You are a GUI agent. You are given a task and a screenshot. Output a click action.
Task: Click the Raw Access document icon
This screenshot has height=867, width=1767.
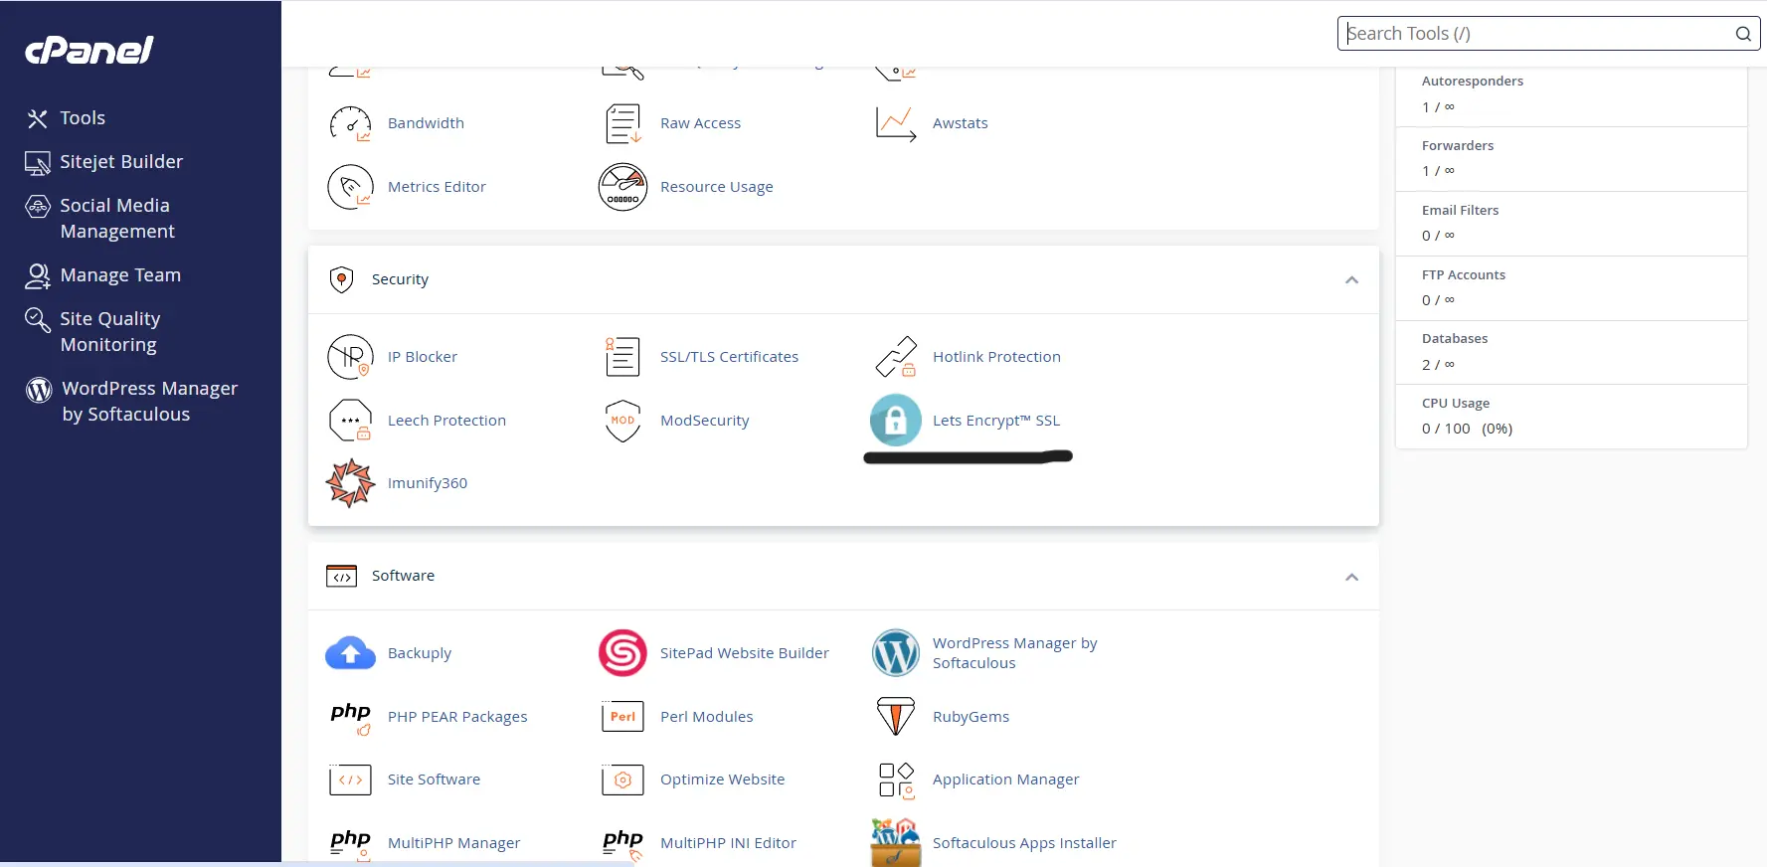point(623,123)
